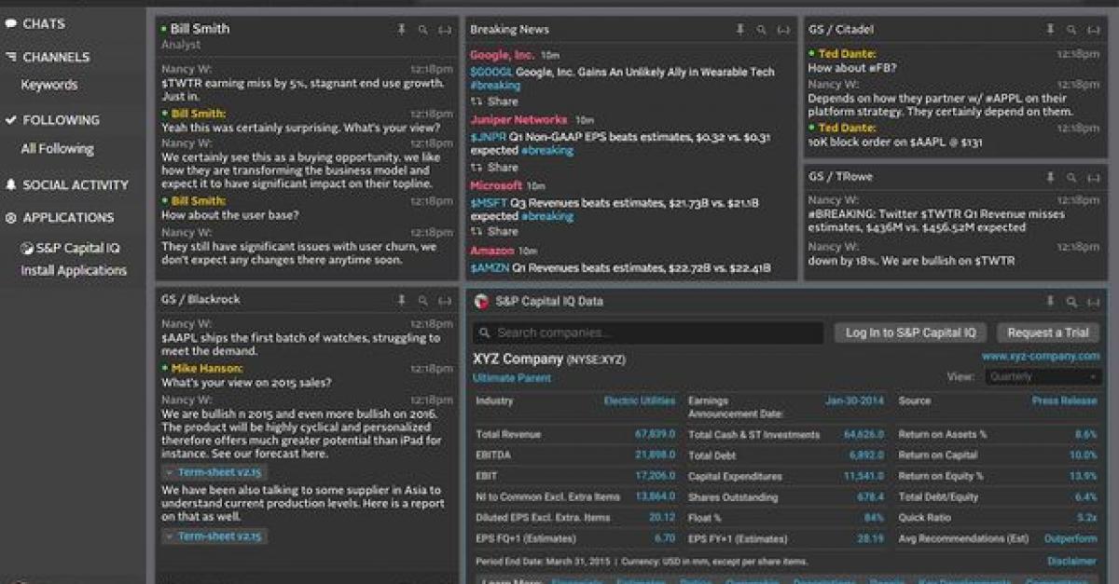Expand the Term-sheet v2.15 attachment below the supplier report message
The image size is (1119, 584).
214,536
